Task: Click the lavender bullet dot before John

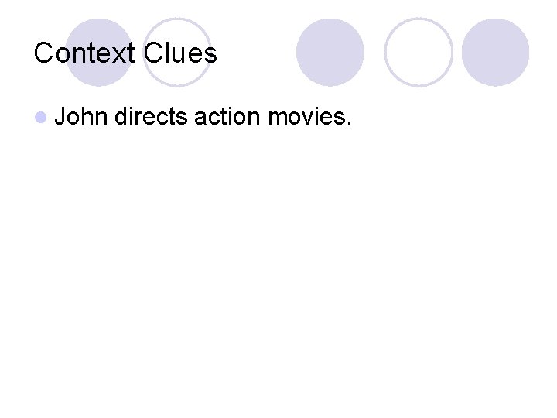Action: click(x=41, y=118)
